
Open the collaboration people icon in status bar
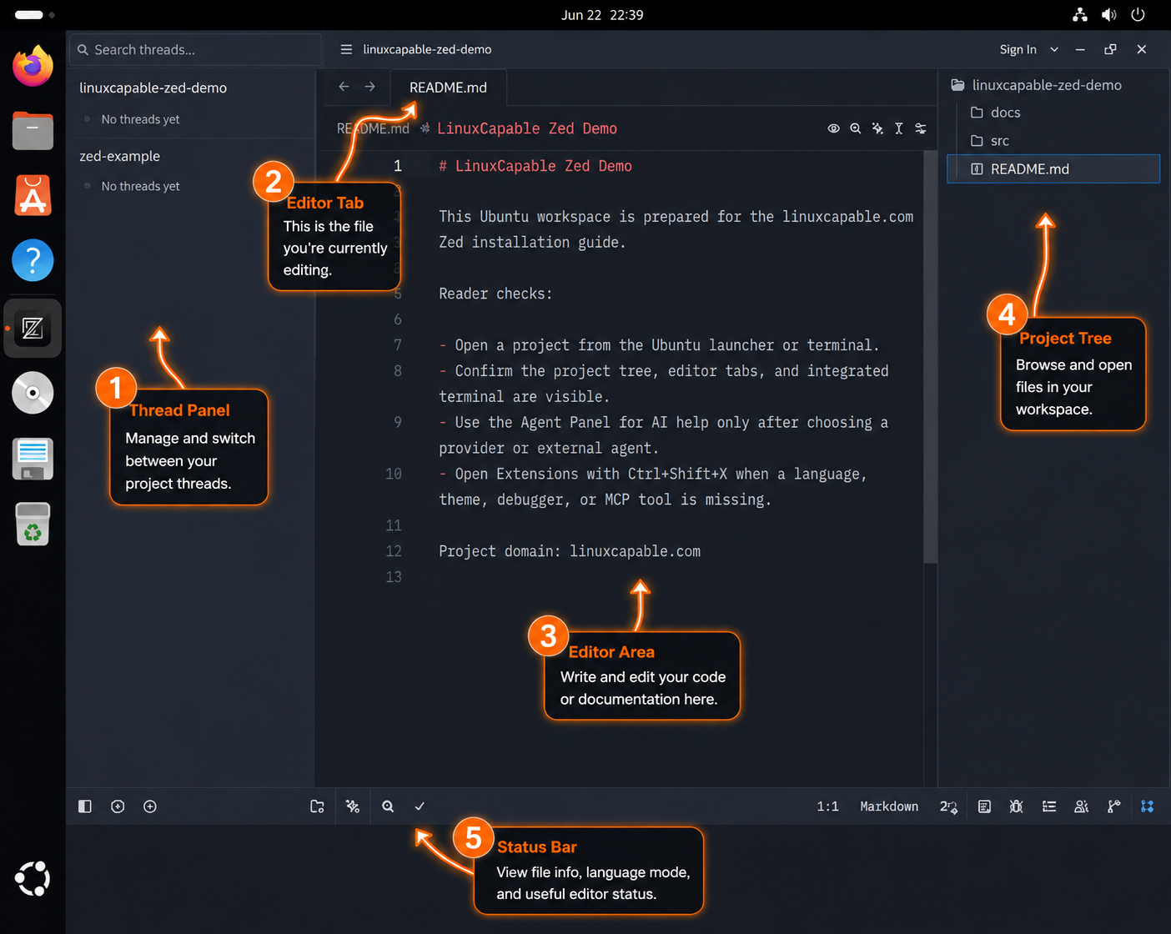(x=1082, y=806)
